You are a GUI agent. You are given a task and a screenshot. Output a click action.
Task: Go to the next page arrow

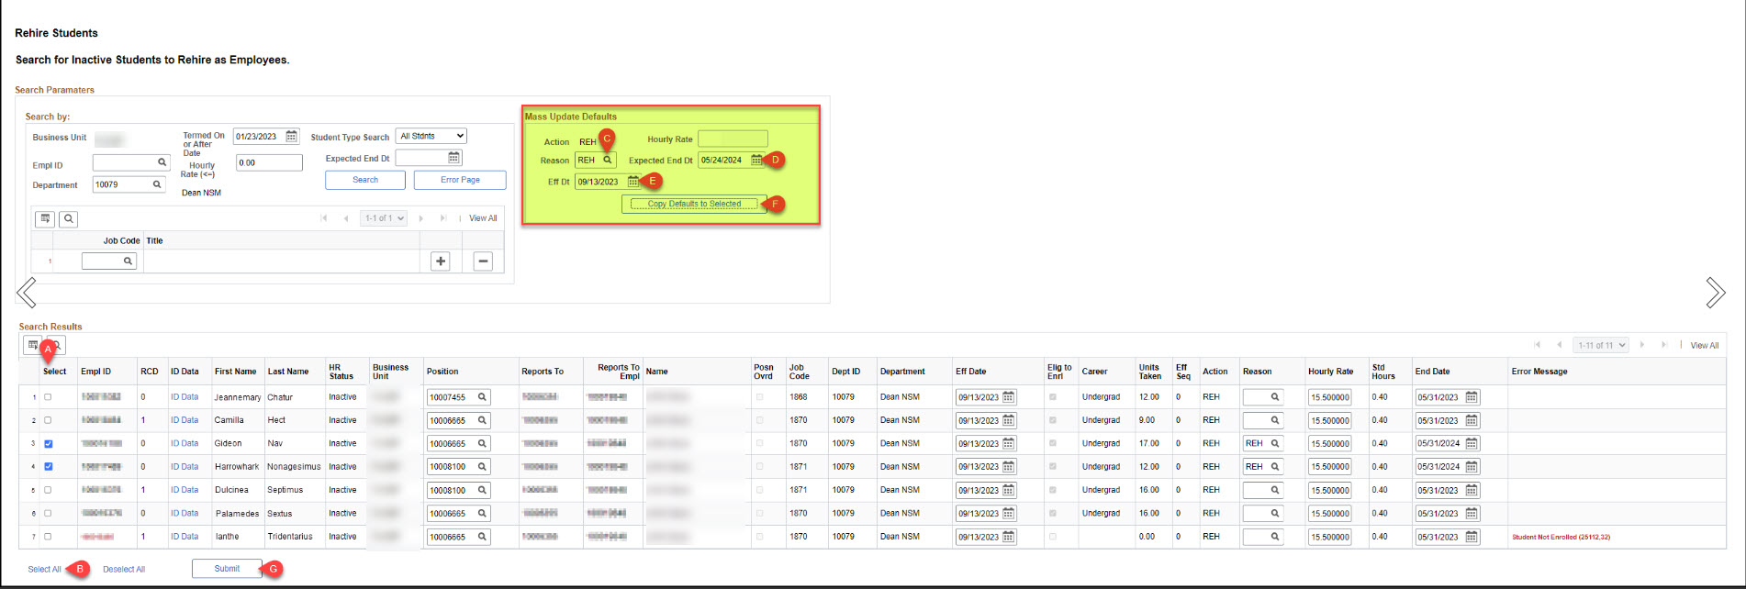point(1716,293)
